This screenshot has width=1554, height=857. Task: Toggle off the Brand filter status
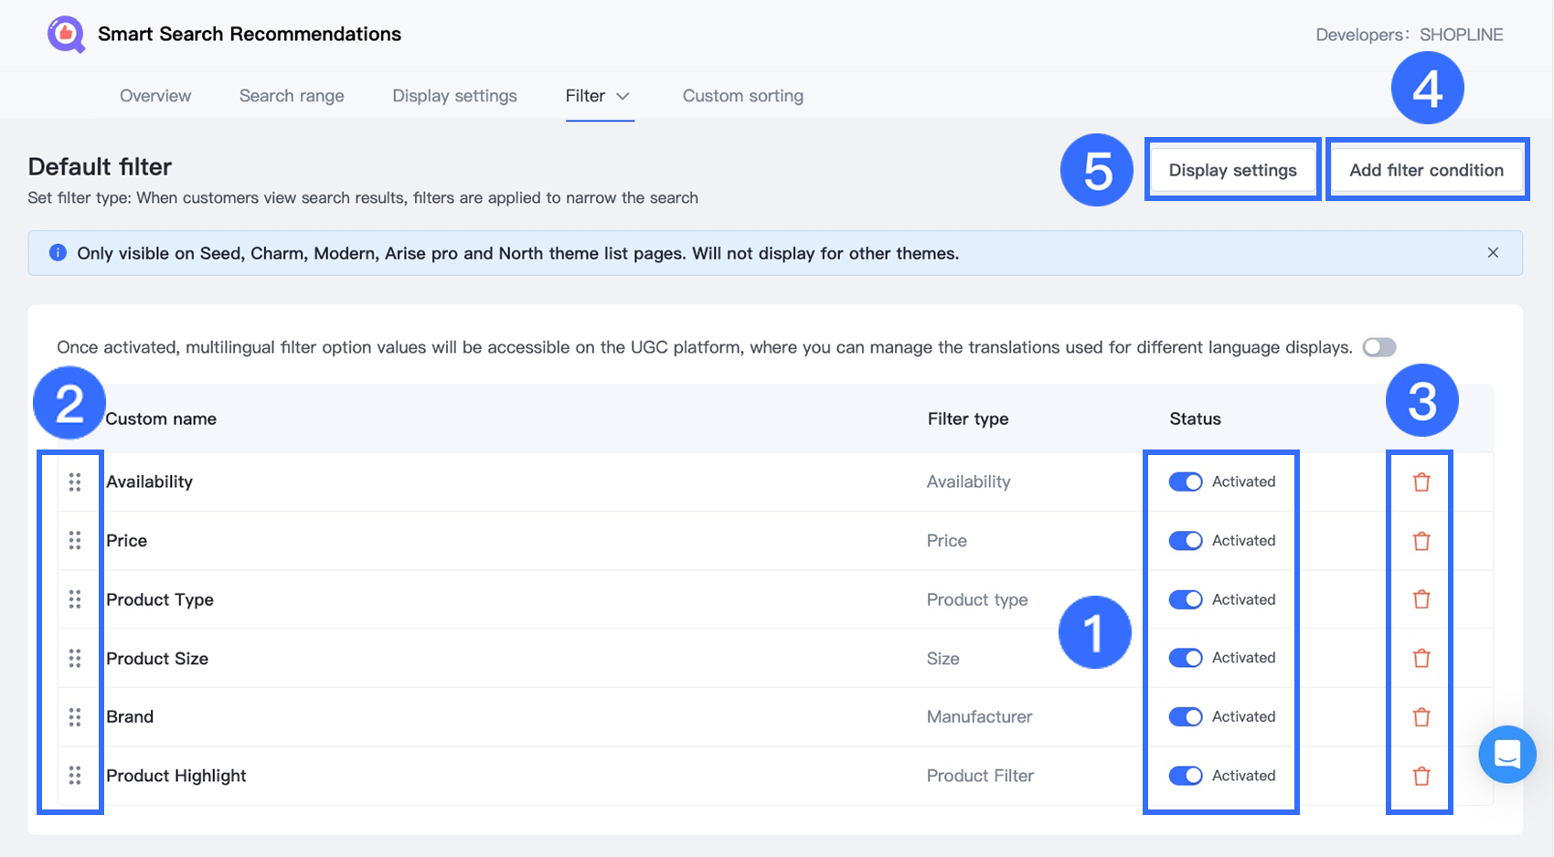coord(1186,716)
